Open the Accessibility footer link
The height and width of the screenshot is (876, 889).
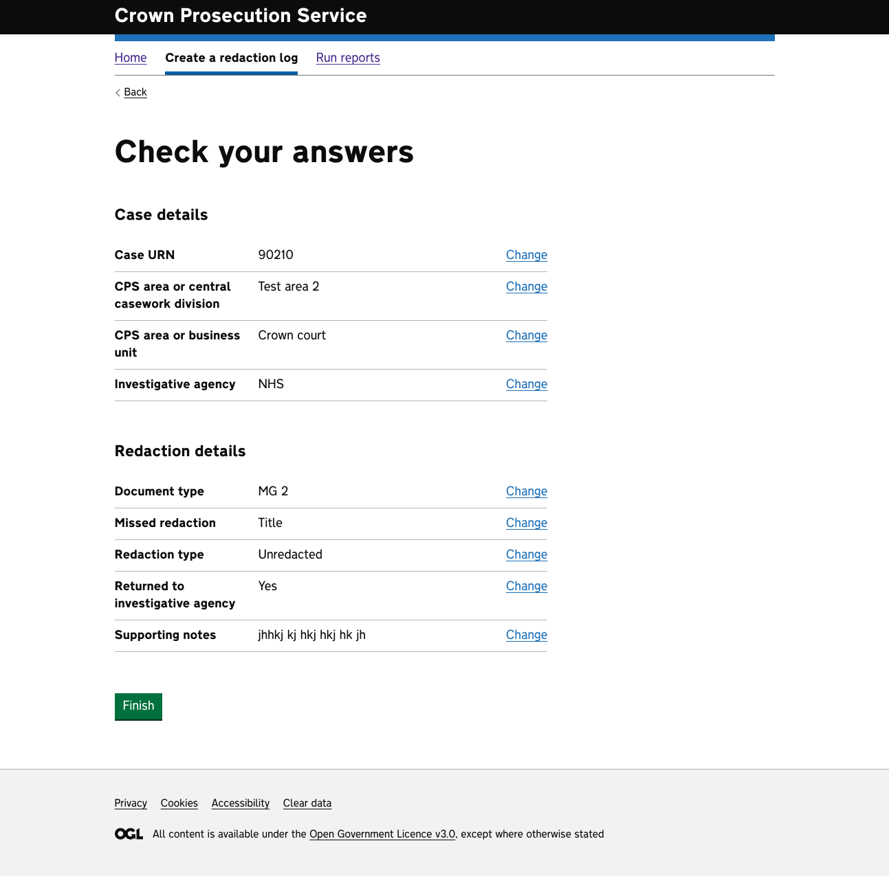tap(240, 803)
